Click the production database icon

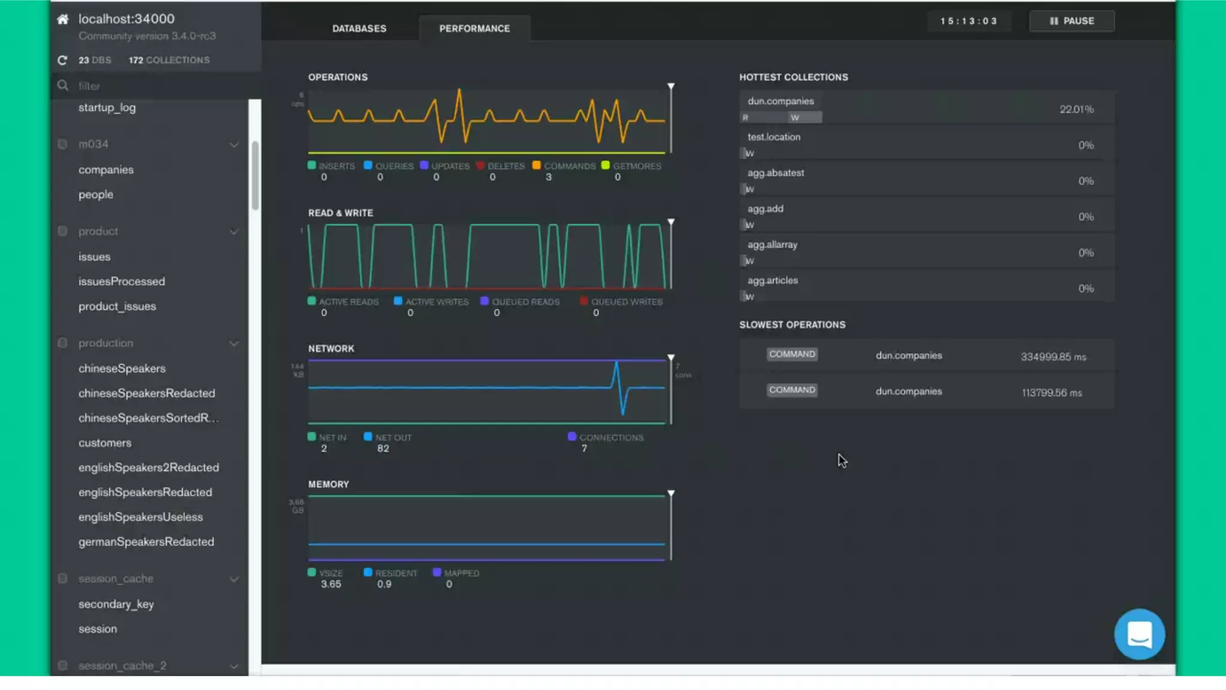(x=62, y=343)
